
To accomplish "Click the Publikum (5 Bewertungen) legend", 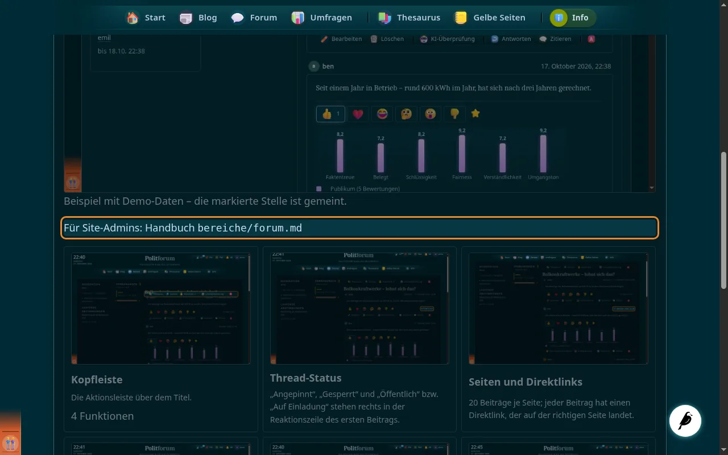I will (358, 188).
